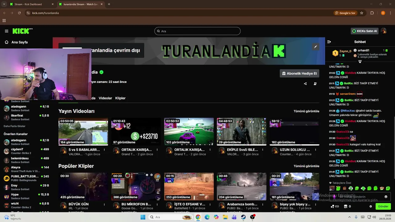Send chat message with Gönder
Viewport: 395px width, 222px height.
tap(383, 206)
